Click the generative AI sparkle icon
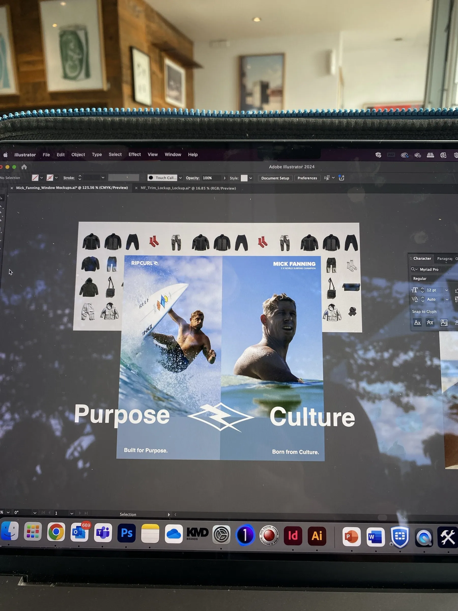 coord(341,178)
